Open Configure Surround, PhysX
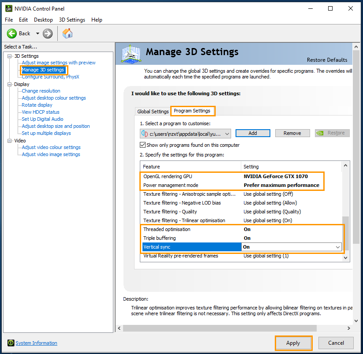Viewport: 363px width, 354px height. [50, 77]
